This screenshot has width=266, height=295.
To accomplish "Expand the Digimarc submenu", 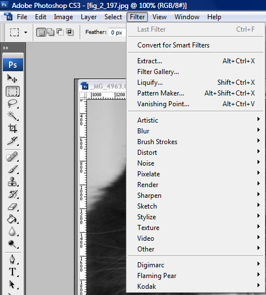I will click(x=195, y=265).
